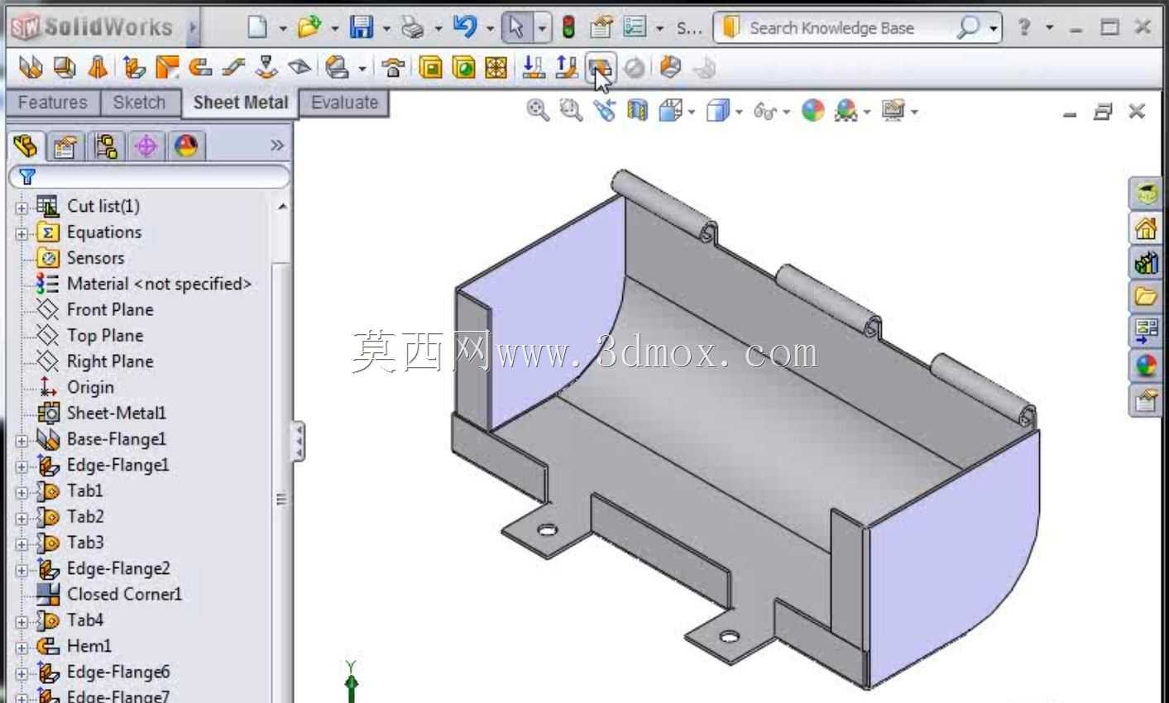Screen dimensions: 1169x703
Task: Open the Corners tool dropdown arrow
Action: click(x=362, y=69)
